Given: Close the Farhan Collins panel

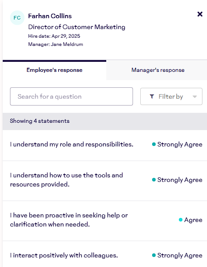Looking at the screenshot, I should (x=200, y=14).
